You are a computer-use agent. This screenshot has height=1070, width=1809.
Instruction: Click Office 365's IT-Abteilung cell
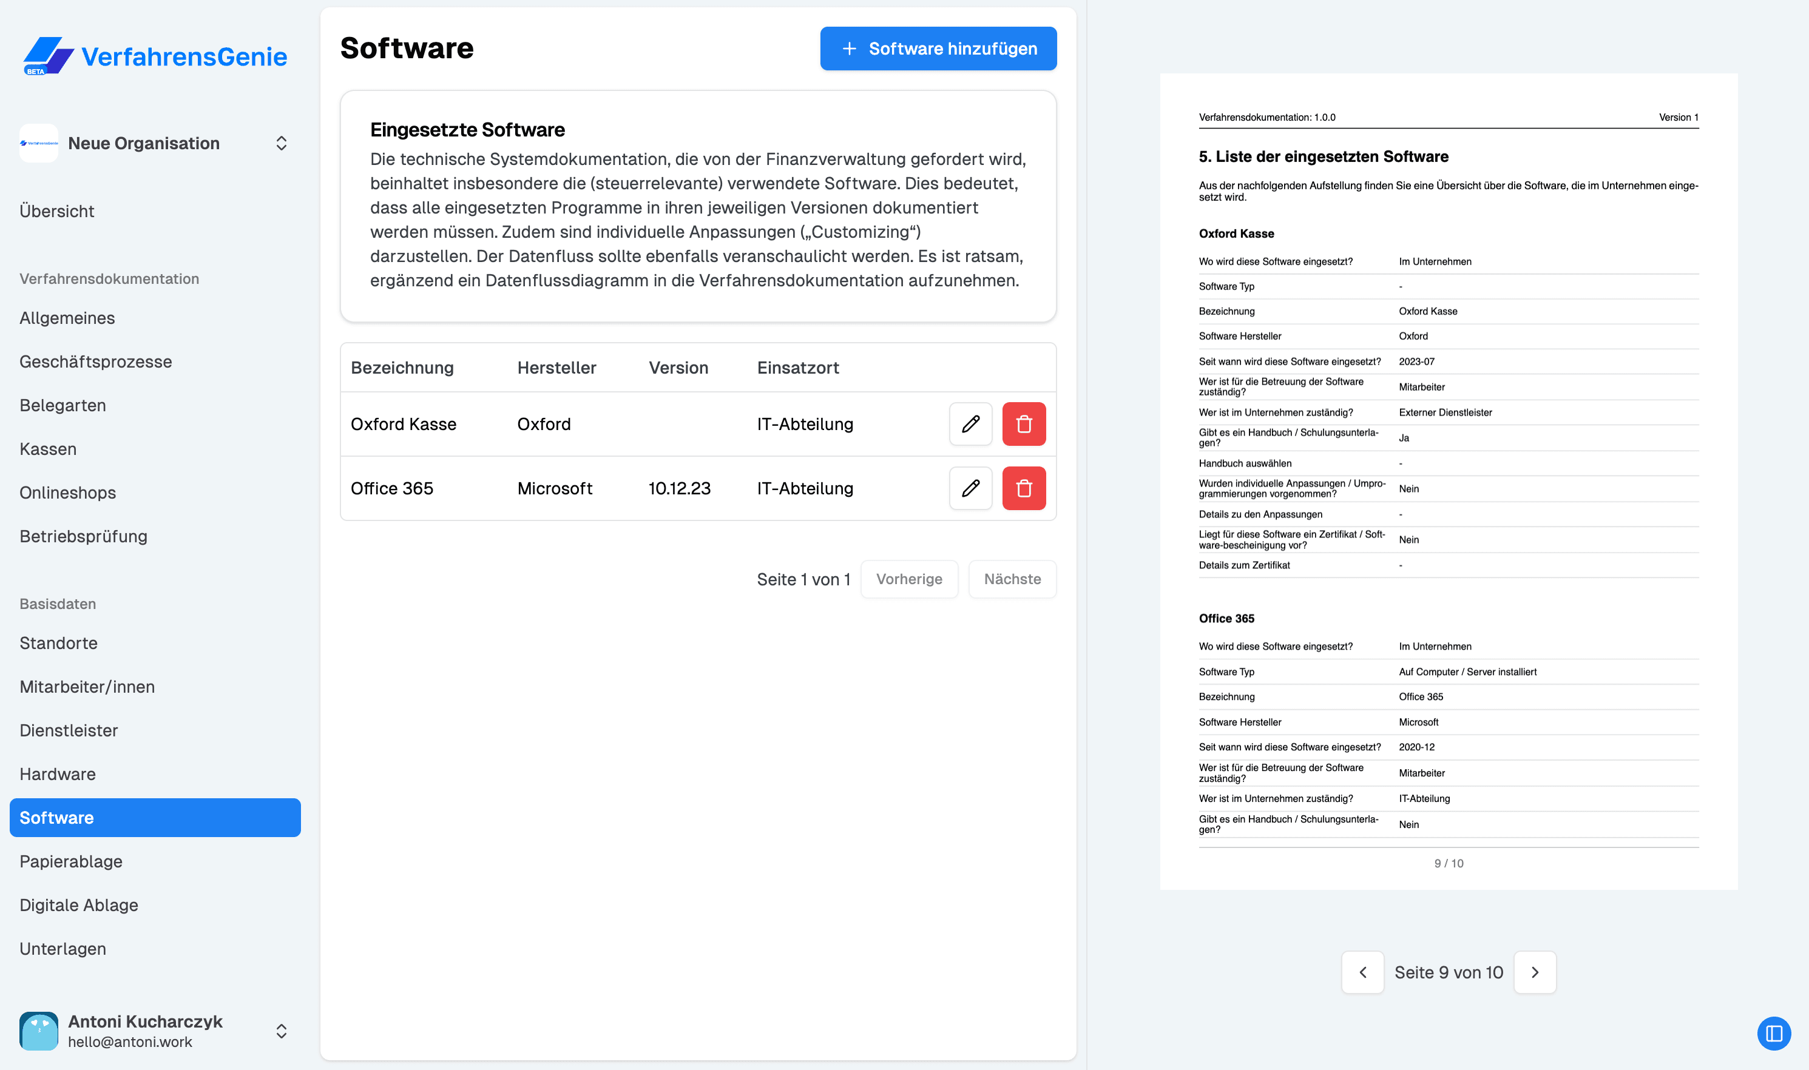point(805,488)
